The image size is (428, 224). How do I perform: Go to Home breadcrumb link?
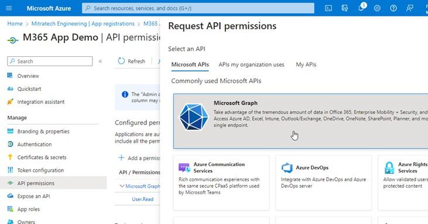coord(15,24)
